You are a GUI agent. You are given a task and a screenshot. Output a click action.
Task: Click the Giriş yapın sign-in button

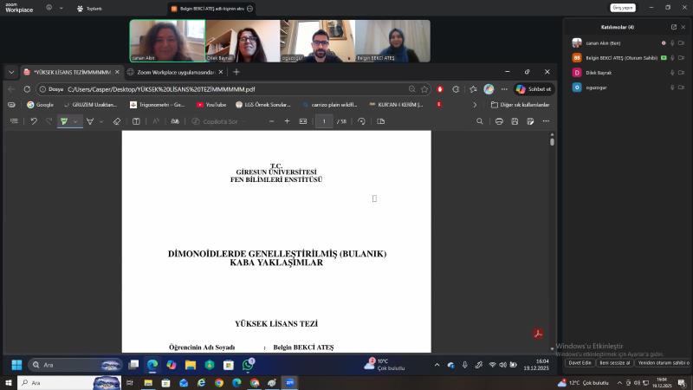coord(623,7)
